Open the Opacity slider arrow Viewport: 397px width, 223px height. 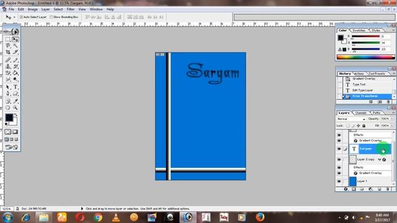(392, 118)
